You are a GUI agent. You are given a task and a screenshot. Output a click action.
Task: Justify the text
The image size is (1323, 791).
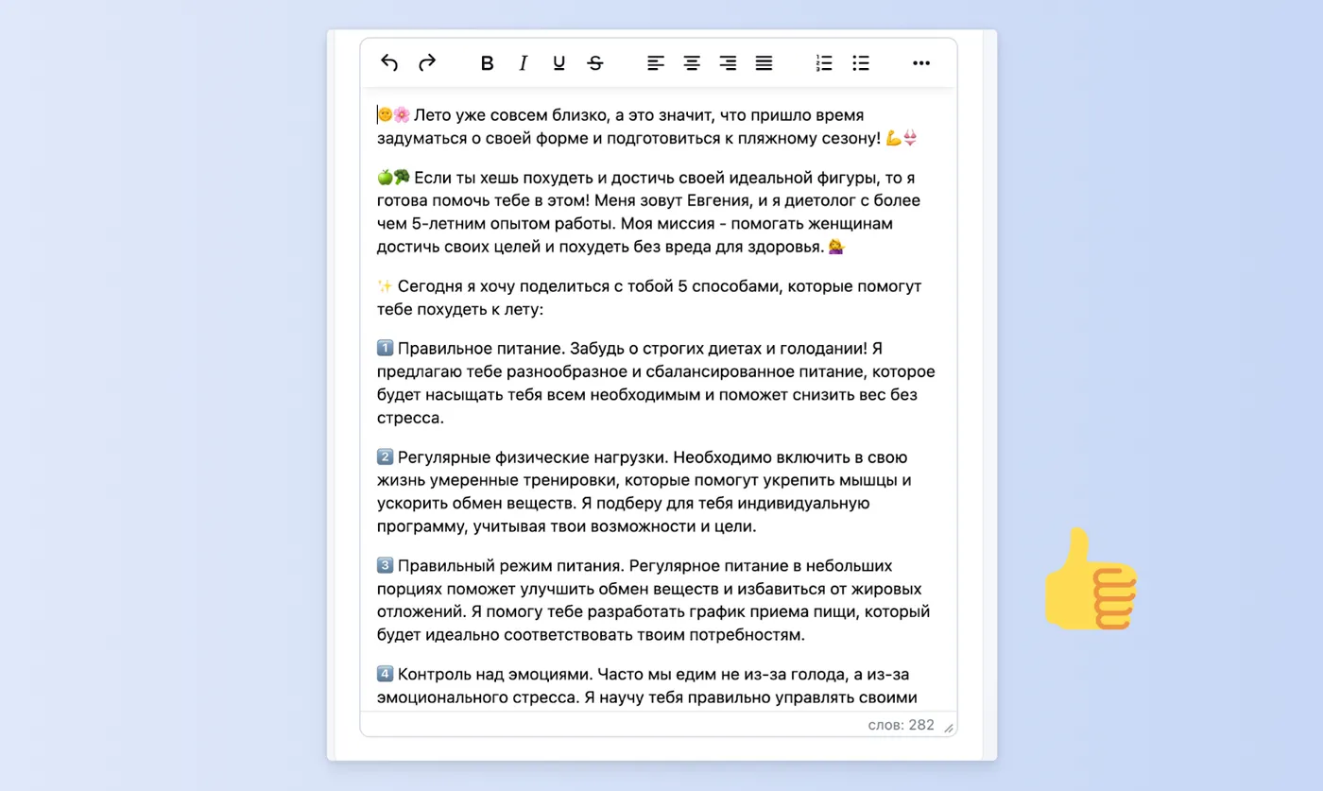coord(764,63)
